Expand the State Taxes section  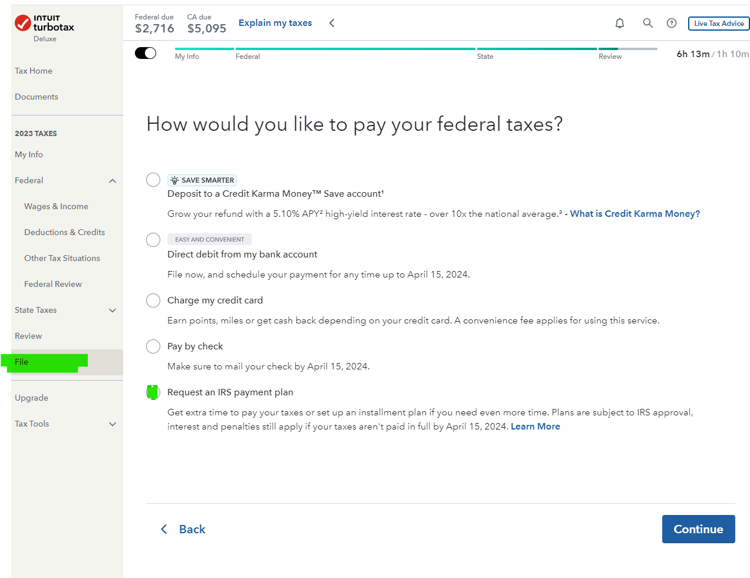(x=113, y=311)
